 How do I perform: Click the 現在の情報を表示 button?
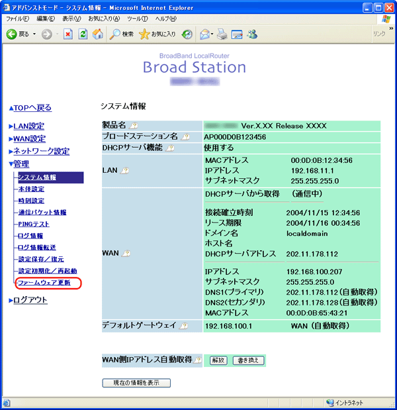click(136, 383)
